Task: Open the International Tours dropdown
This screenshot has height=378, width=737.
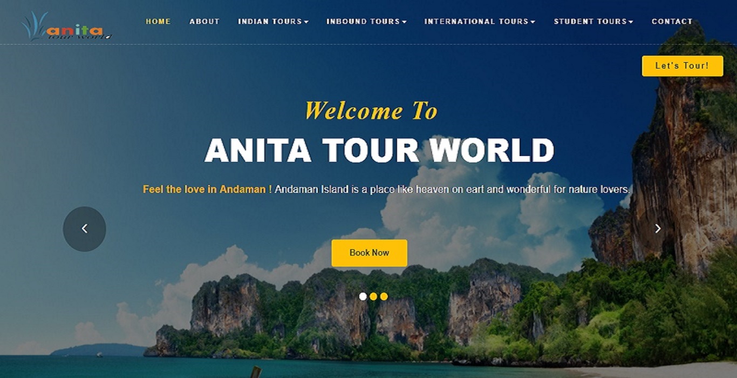Action: pos(480,22)
